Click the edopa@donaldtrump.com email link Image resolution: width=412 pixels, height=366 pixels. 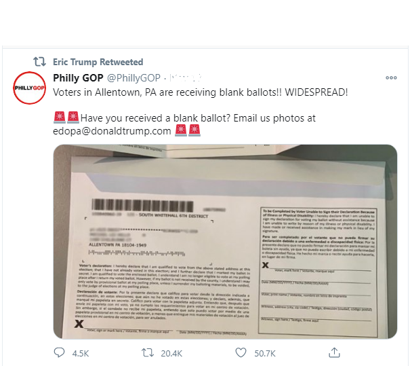click(112, 130)
